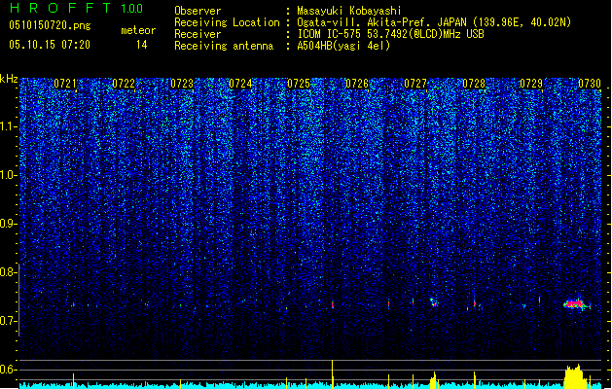Click the 0.9 kHz axis label

(9, 224)
